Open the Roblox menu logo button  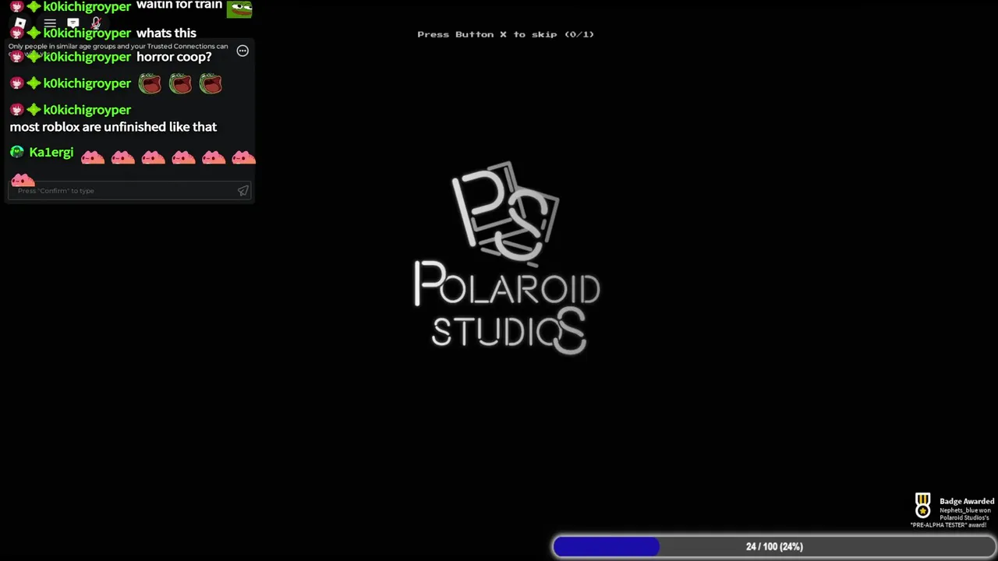[x=20, y=23]
